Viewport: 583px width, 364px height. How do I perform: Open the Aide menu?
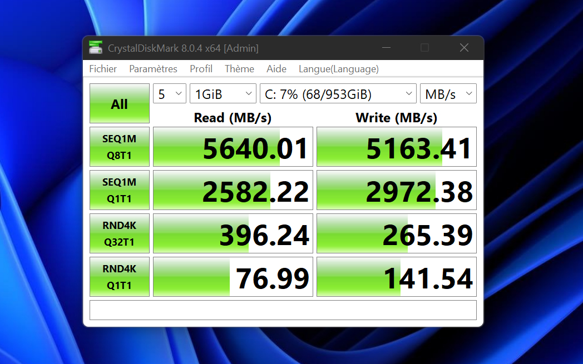click(276, 69)
